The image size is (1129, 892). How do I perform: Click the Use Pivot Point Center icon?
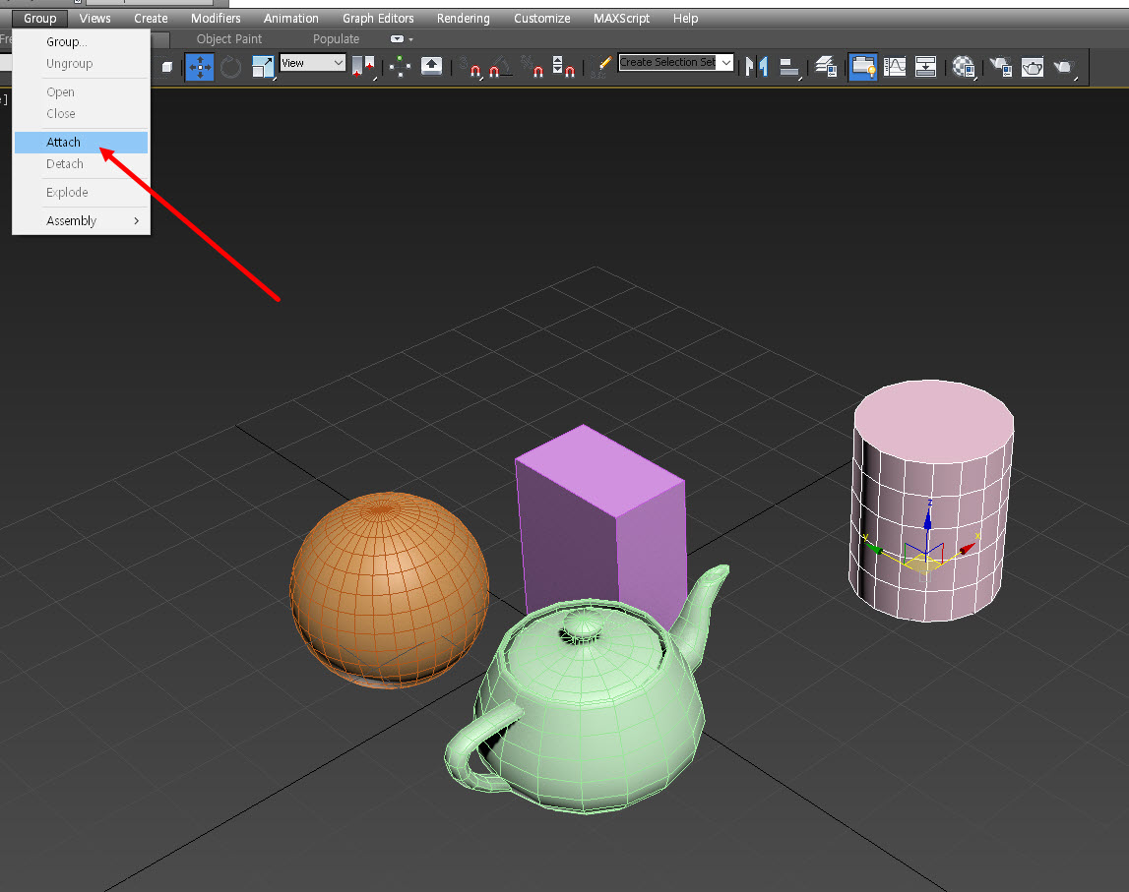[x=363, y=67]
